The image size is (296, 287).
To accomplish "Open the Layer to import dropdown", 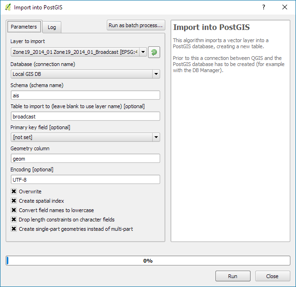I will pyautogui.click(x=143, y=52).
